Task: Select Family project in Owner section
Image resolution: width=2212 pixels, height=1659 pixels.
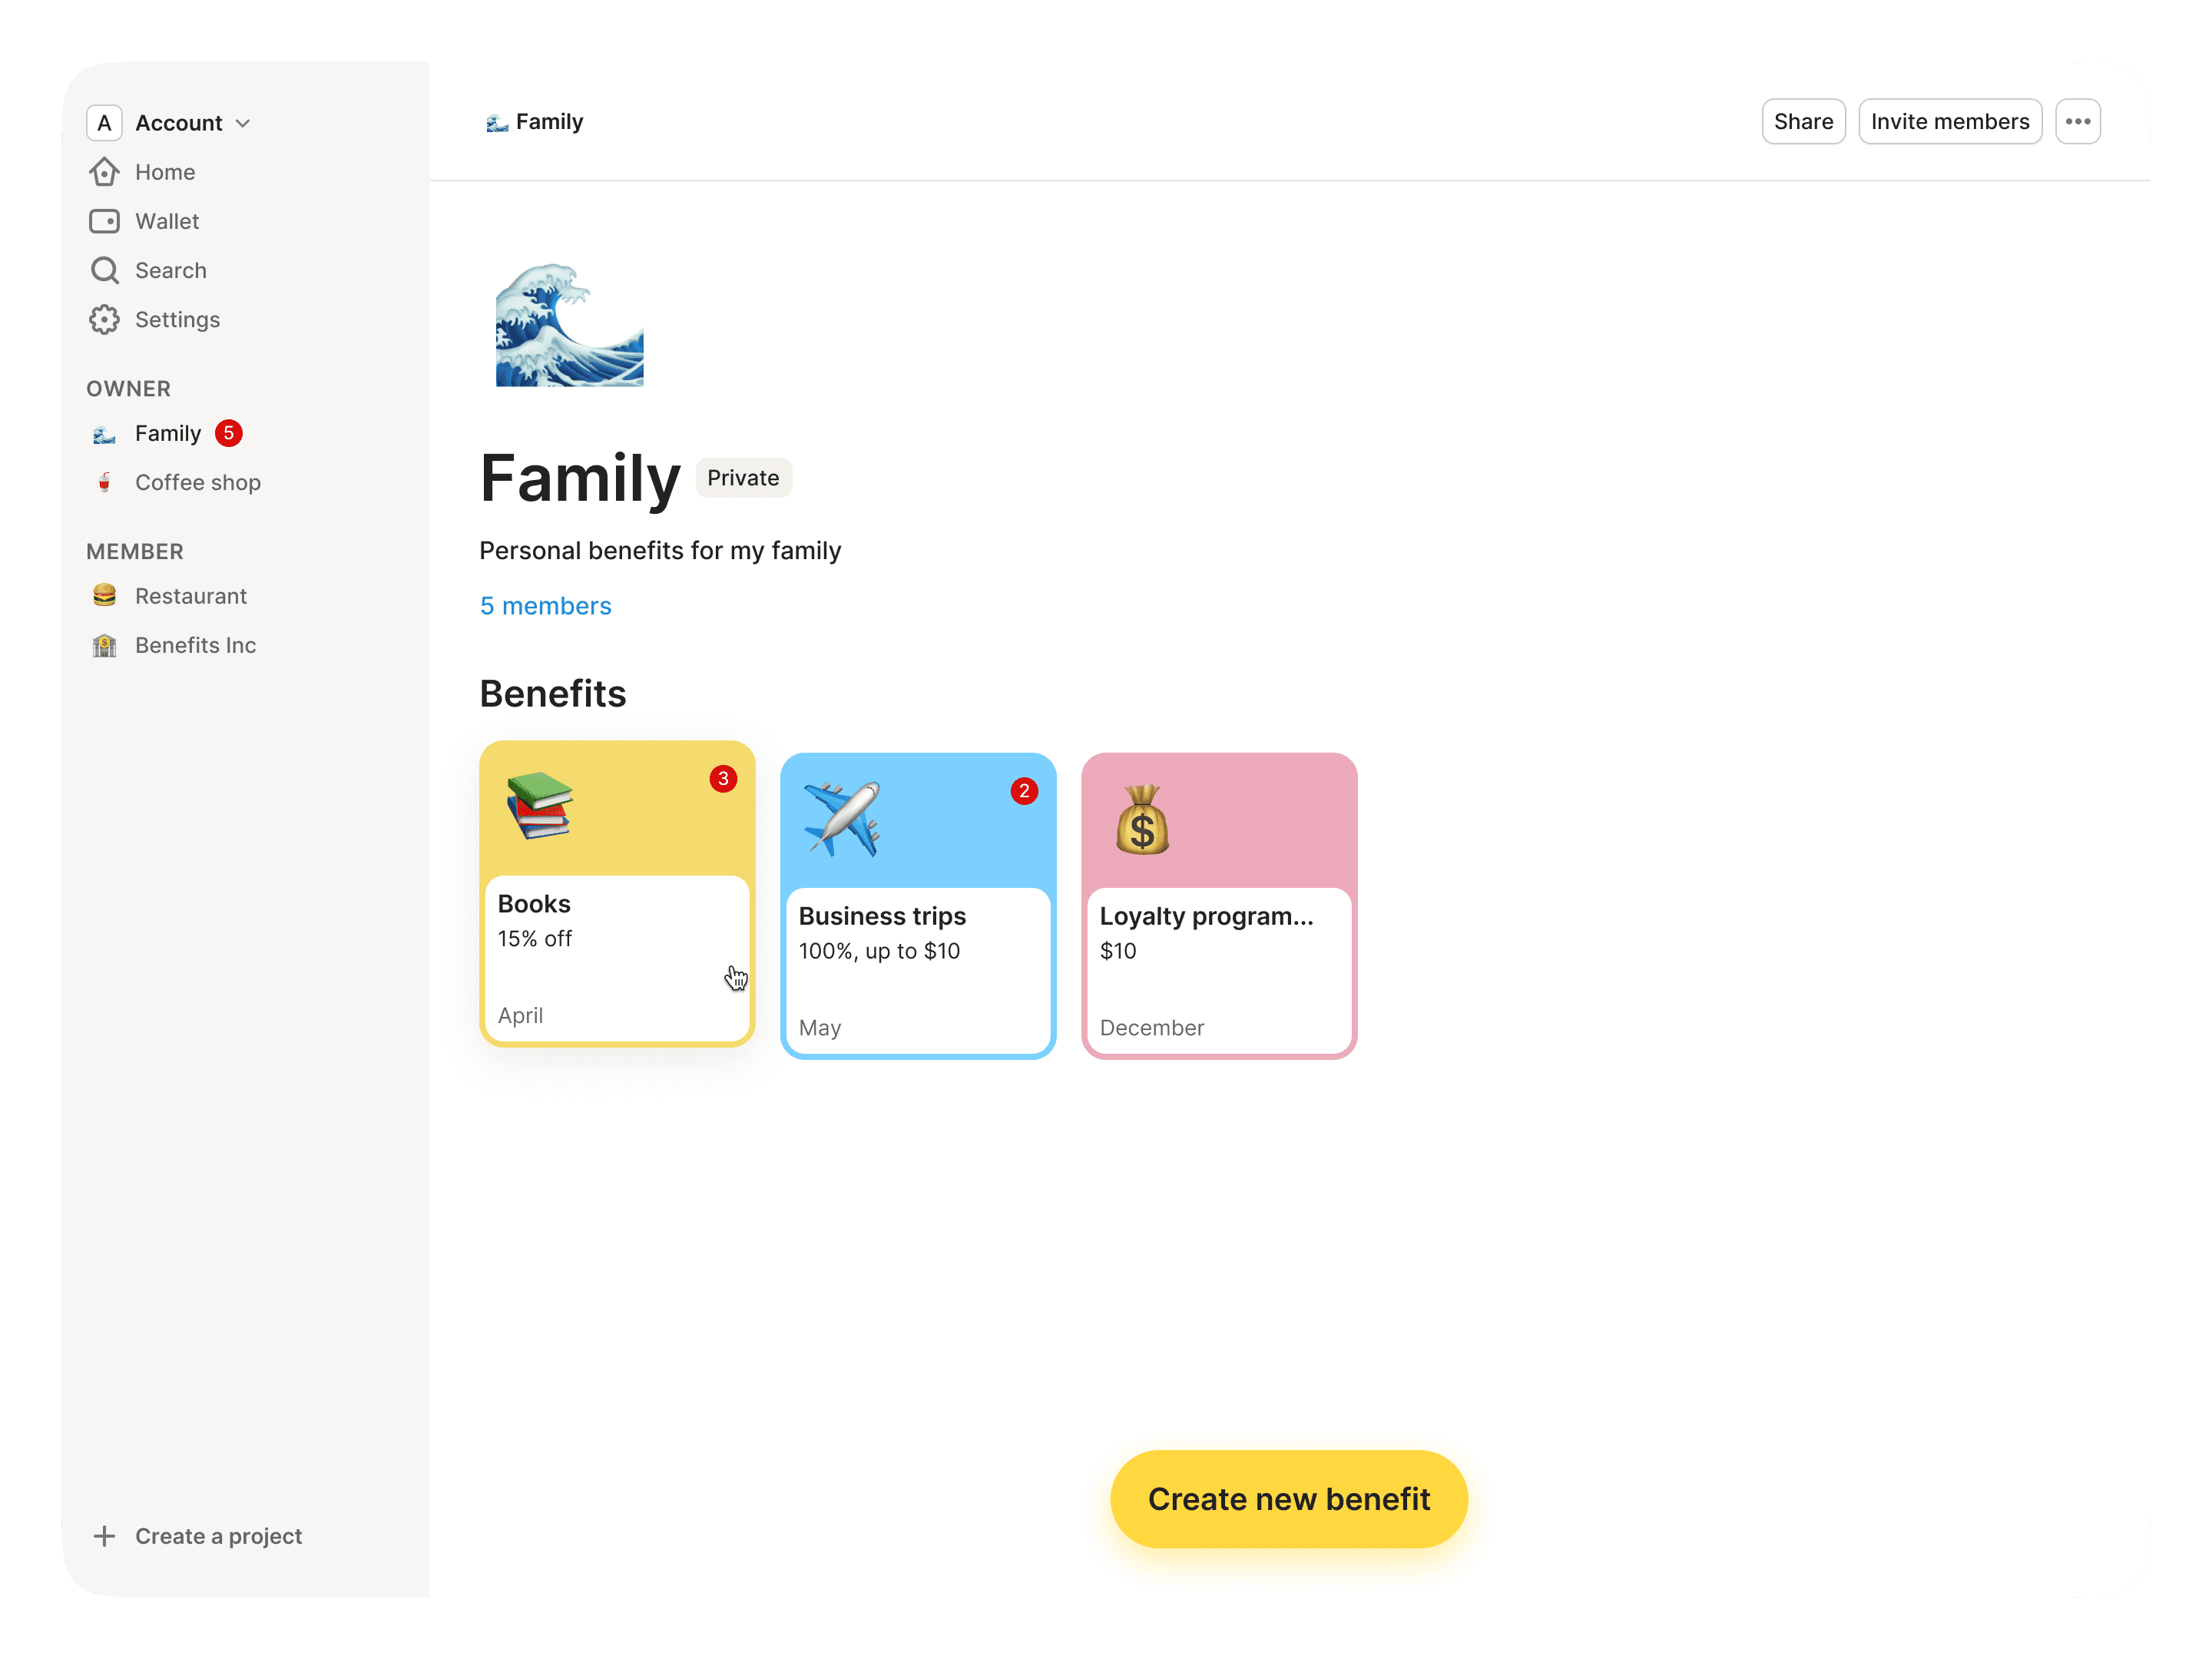Action: pyautogui.click(x=168, y=433)
